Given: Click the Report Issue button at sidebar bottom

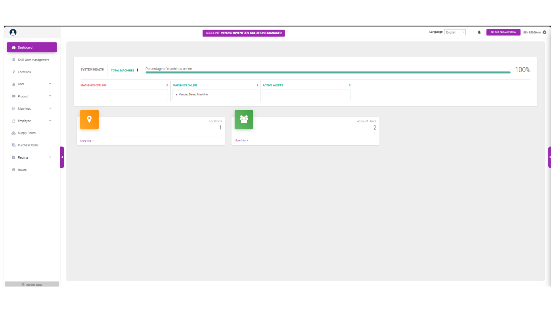Looking at the screenshot, I should (32, 284).
